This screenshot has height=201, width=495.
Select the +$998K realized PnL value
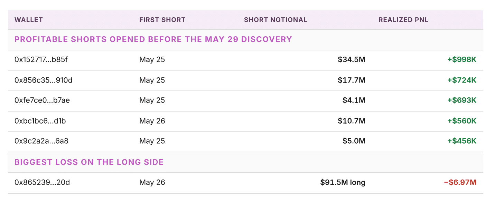click(x=462, y=60)
